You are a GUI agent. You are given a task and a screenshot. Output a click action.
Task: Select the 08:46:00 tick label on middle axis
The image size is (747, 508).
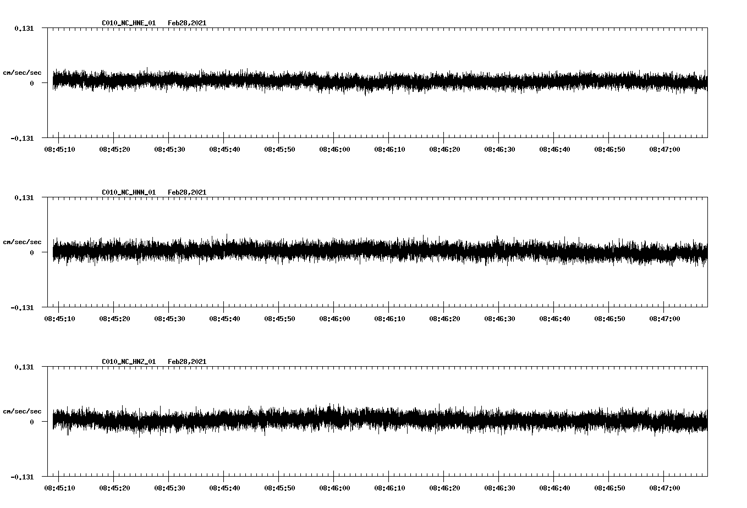point(334,317)
